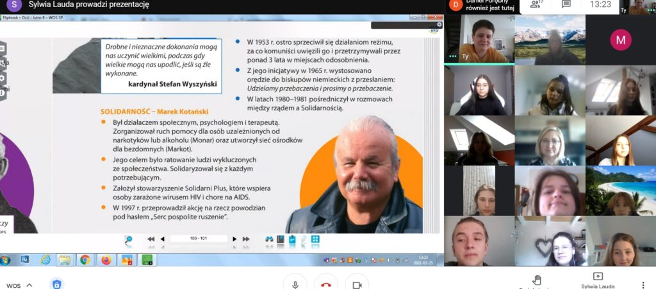The height and width of the screenshot is (289, 656).
Task: Select the mountain background participant tile
Action: [x=550, y=40]
